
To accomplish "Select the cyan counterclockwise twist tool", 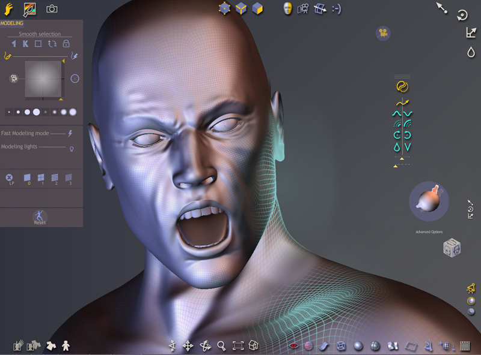I will pos(397,135).
